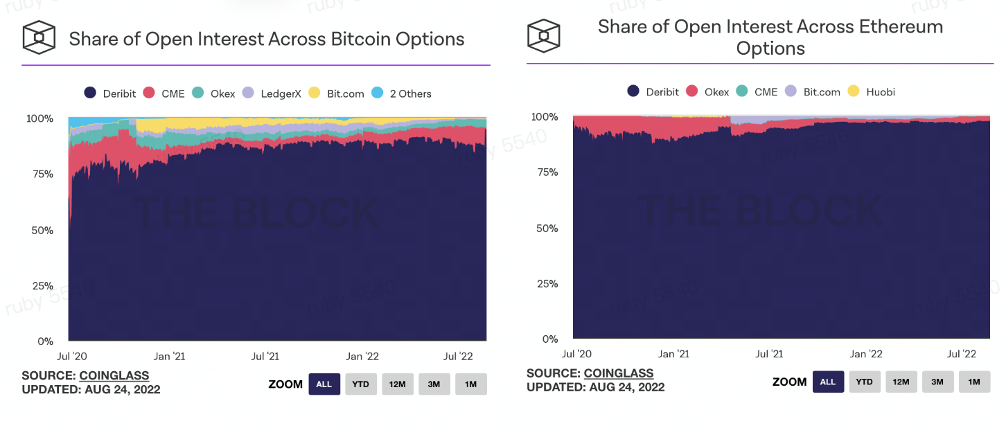Toggle Deribit series in Bitcoin chart legend
Image resolution: width=1006 pixels, height=428 pixels.
click(x=110, y=93)
